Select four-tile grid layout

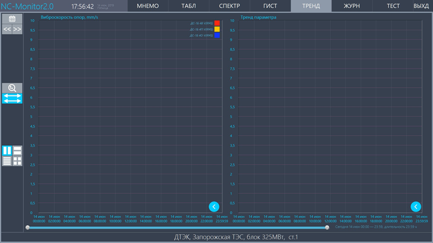point(17,161)
